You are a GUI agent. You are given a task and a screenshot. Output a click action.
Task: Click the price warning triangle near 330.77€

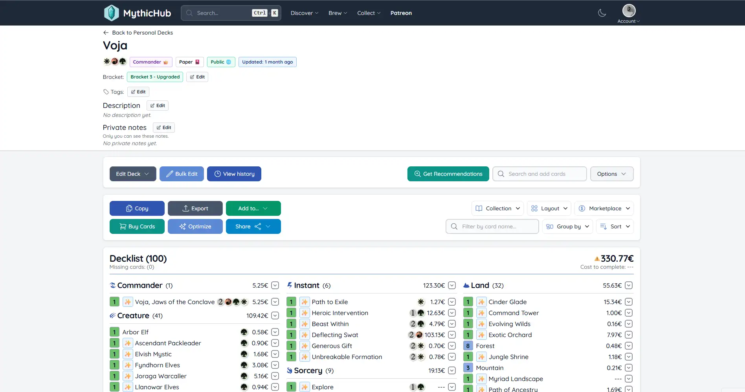click(x=597, y=259)
